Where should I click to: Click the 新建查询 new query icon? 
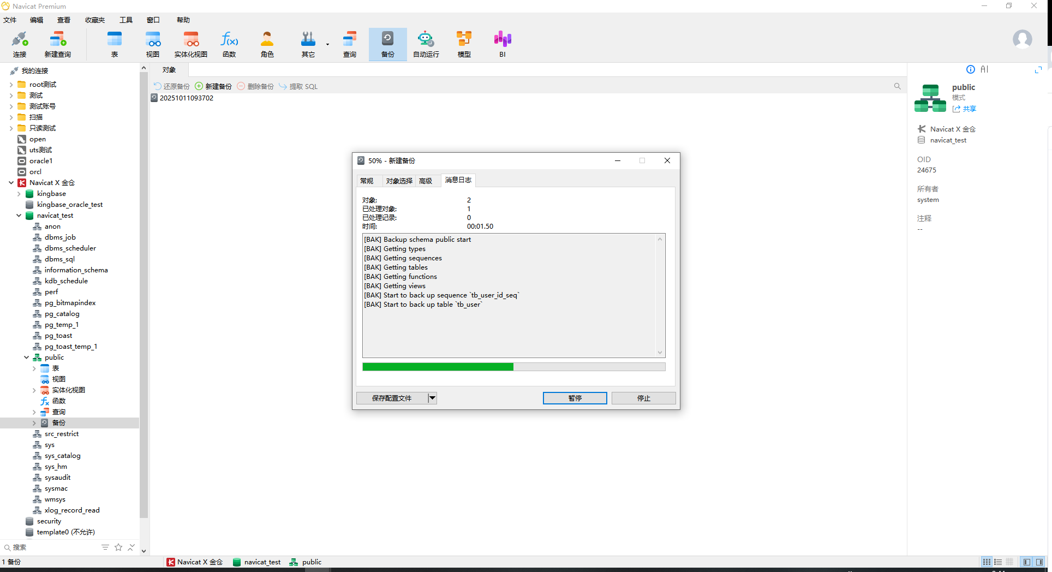[x=58, y=44]
